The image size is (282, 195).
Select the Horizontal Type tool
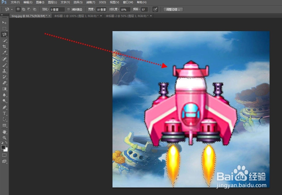[x=4, y=113]
